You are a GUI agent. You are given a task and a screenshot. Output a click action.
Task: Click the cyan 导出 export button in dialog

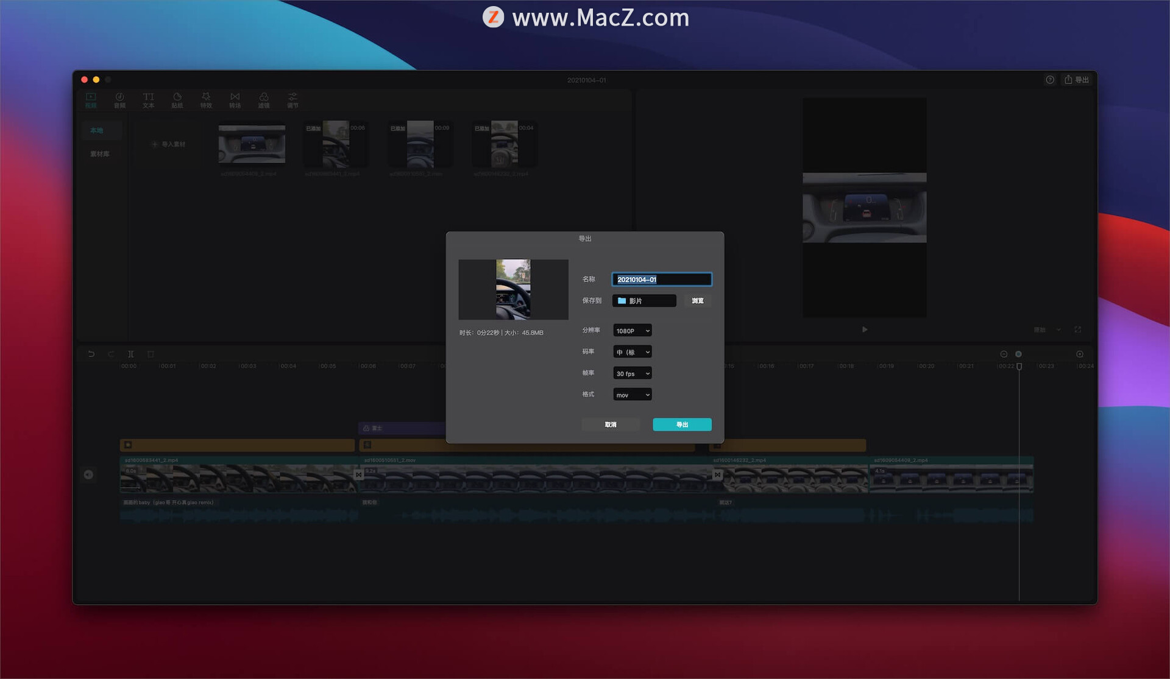point(681,424)
